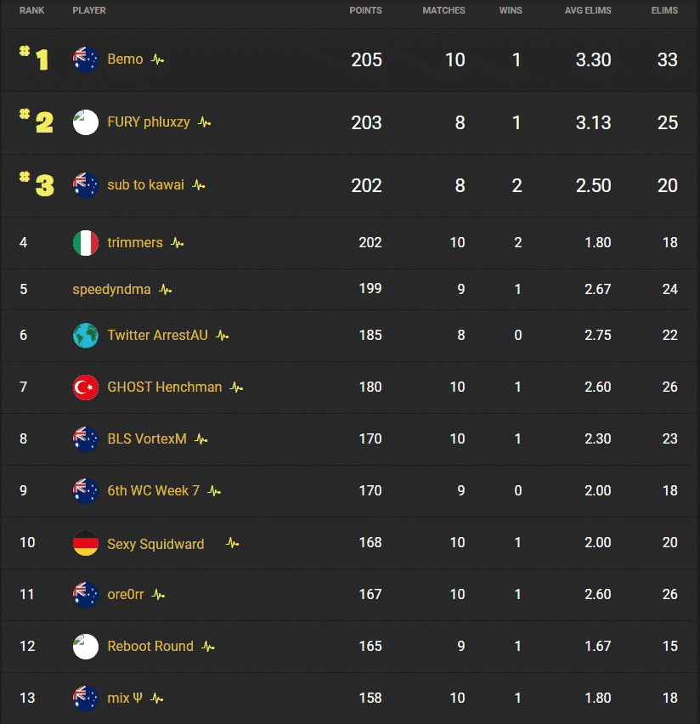Sort the leaderboard by POINTS column
The width and height of the screenshot is (700, 724).
click(366, 10)
